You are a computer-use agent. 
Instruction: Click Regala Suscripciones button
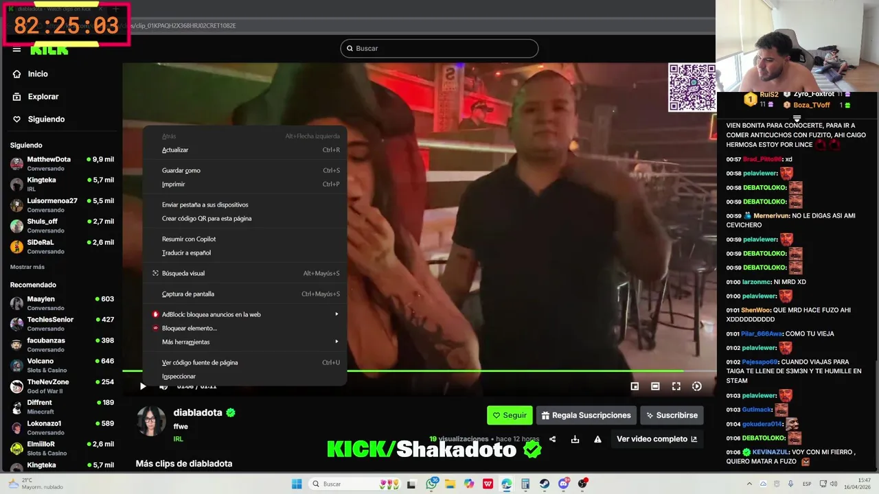(x=586, y=415)
